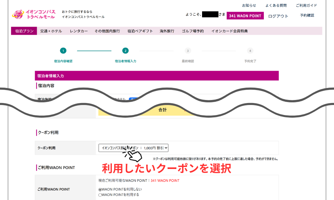Click step 1 circle 宿泊内容確認

pyautogui.click(x=63, y=51)
